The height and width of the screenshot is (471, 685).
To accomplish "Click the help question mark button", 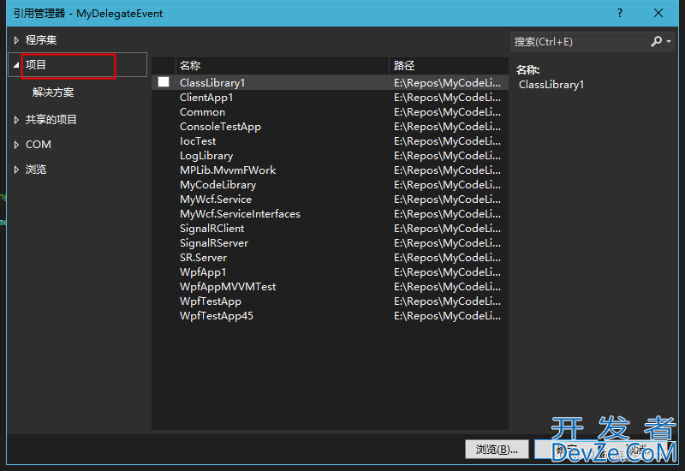I will [x=620, y=13].
